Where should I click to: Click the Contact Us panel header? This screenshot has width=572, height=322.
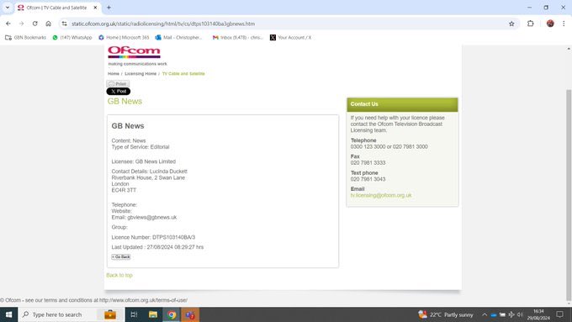402,104
